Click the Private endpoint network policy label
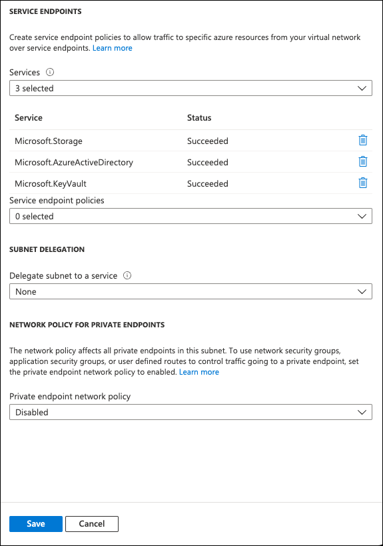This screenshot has width=383, height=546. pyautogui.click(x=70, y=396)
